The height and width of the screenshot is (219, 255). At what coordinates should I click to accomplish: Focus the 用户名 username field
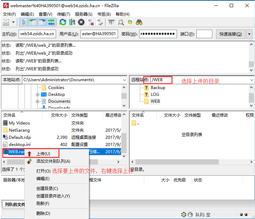pyautogui.click(x=99, y=34)
